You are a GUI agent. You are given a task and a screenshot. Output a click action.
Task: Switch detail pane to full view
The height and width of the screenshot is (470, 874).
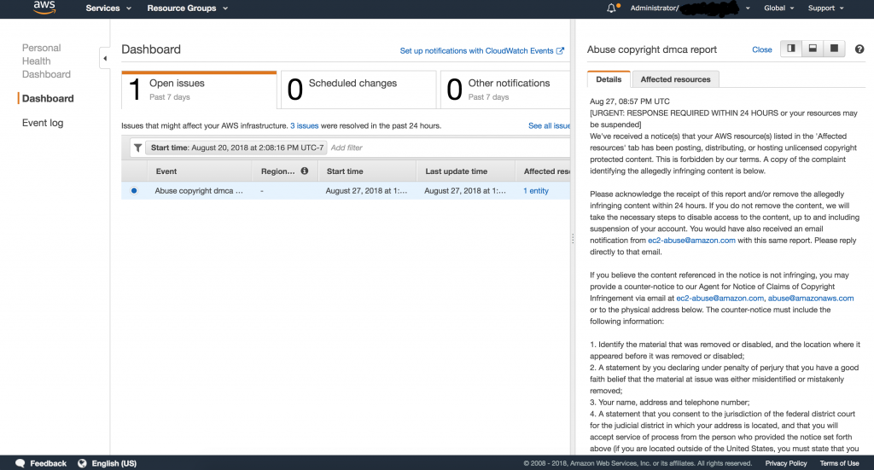click(835, 49)
